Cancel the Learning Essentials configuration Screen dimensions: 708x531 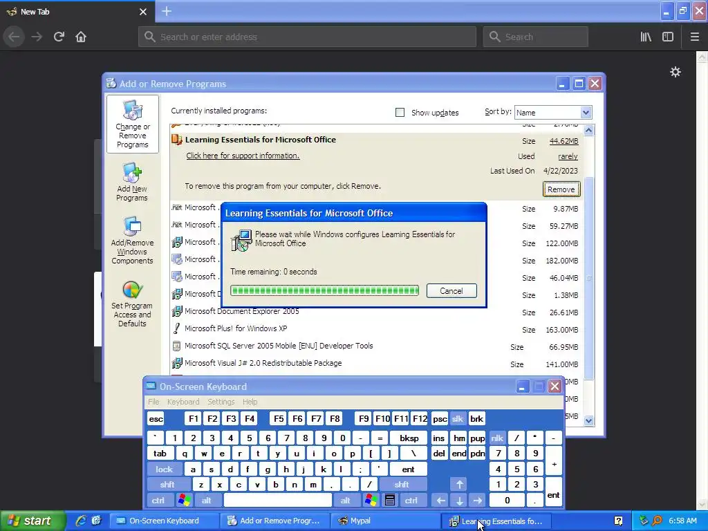pyautogui.click(x=451, y=291)
